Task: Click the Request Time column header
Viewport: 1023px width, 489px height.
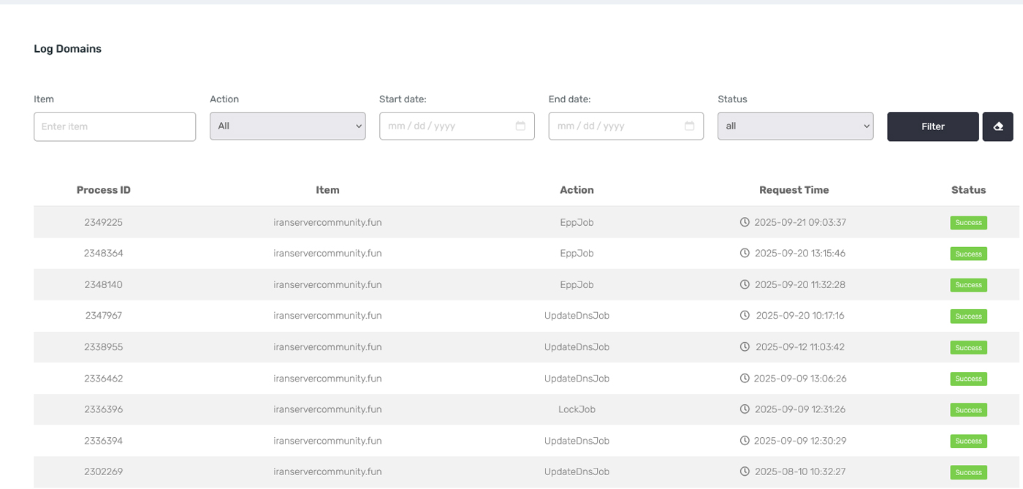Action: (794, 190)
